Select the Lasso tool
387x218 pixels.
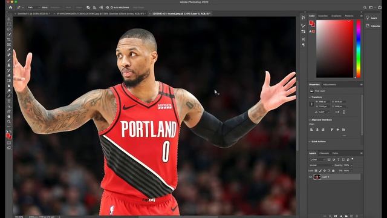(x=9, y=29)
